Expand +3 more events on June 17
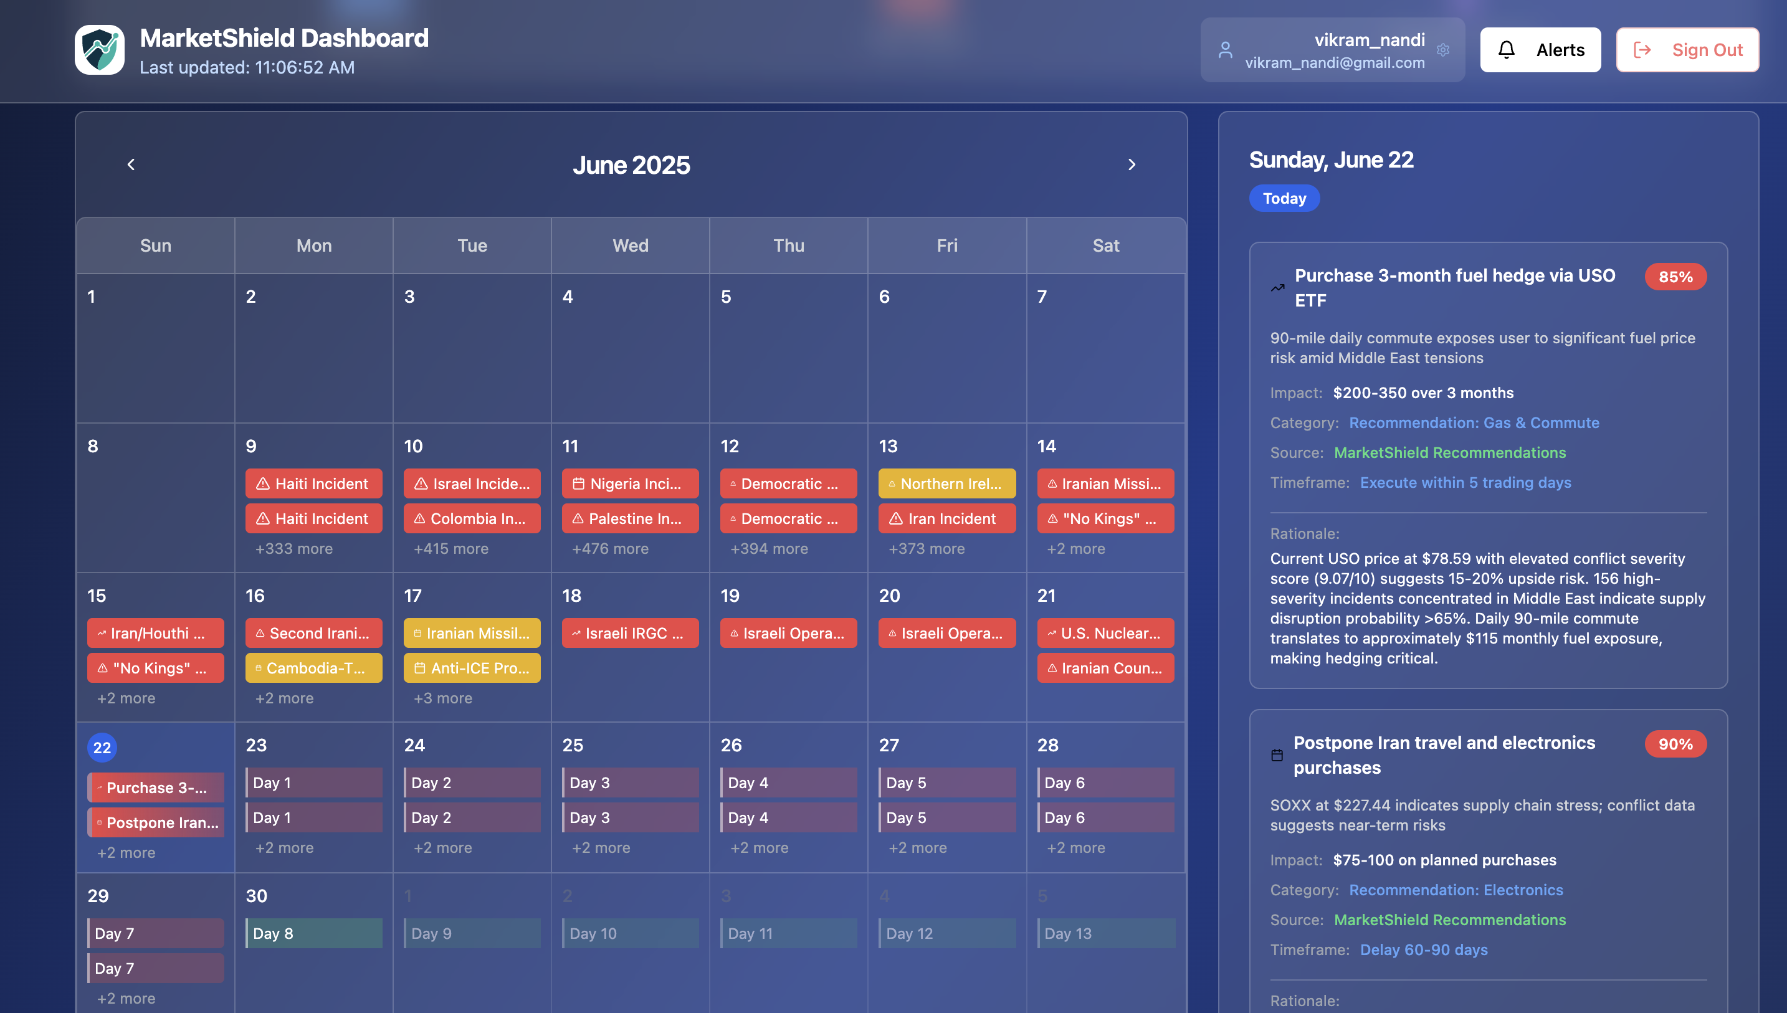1787x1013 pixels. click(x=442, y=698)
